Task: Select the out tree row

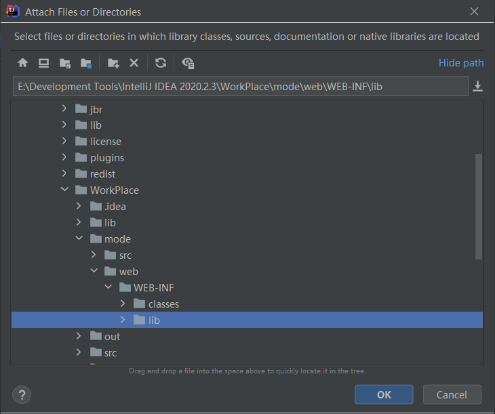Action: 247,336
